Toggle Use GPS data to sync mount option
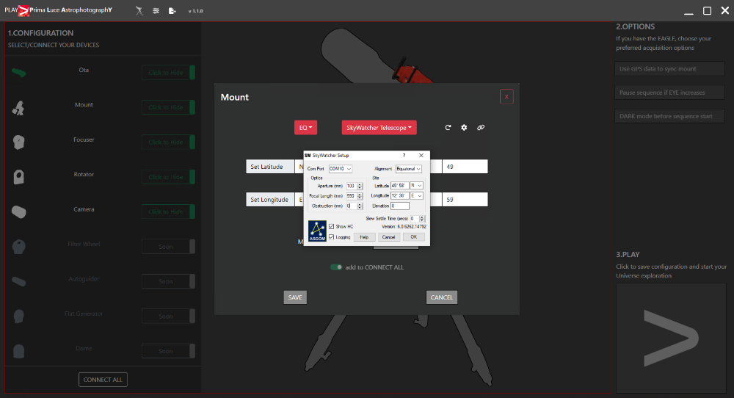Screen dimensions: 734x398 [x=669, y=69]
